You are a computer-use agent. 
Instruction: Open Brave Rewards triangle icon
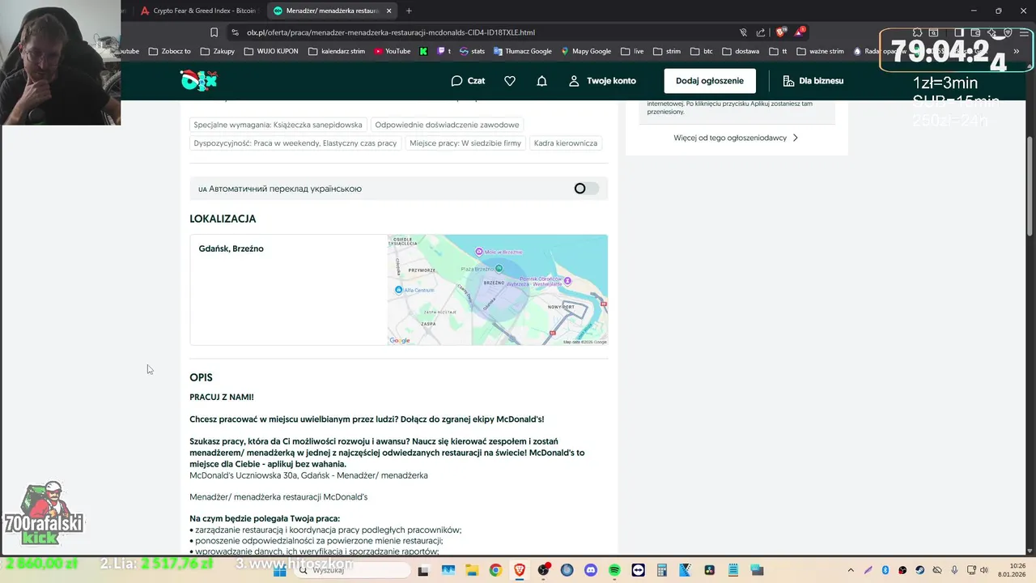[x=799, y=32]
